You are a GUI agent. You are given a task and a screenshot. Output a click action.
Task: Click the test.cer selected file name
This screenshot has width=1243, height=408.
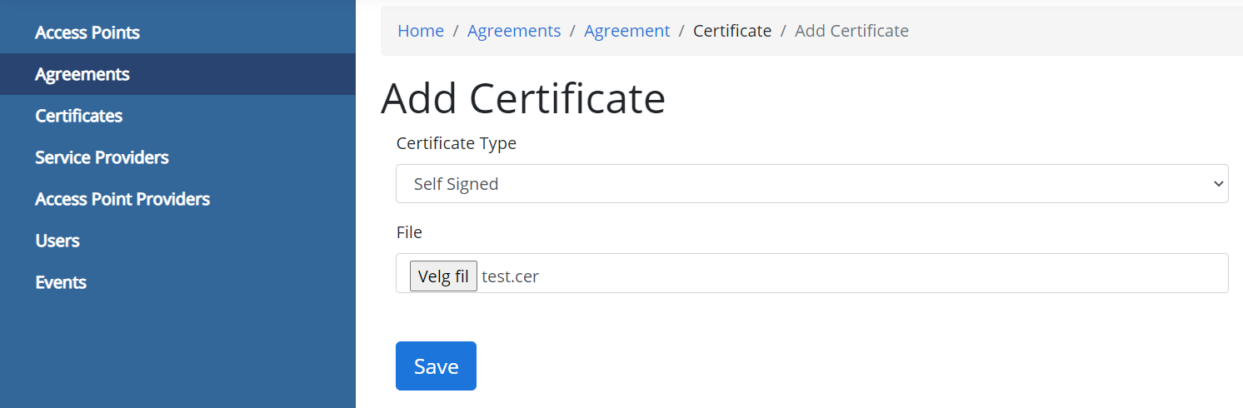pos(511,276)
